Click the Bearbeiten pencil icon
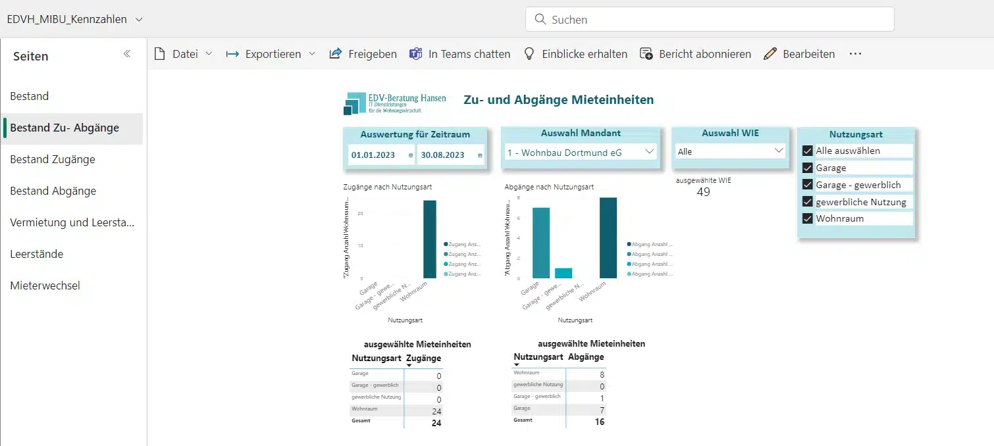Image resolution: width=994 pixels, height=446 pixels. [x=770, y=54]
